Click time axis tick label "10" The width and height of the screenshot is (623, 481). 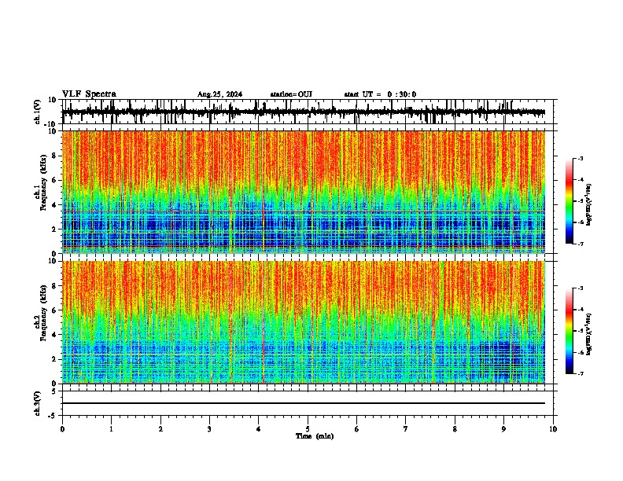pos(553,429)
